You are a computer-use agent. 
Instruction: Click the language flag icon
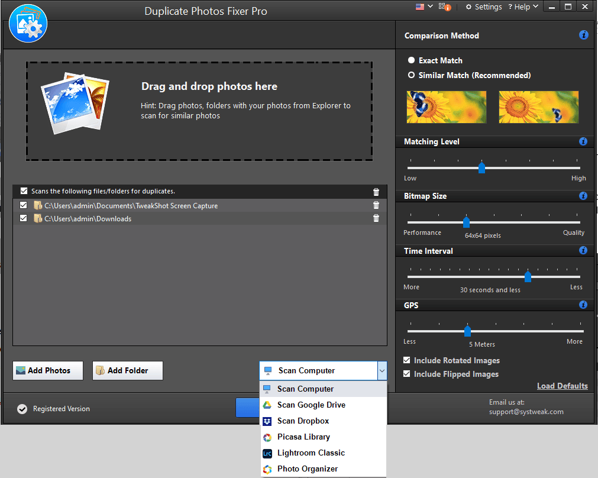click(421, 7)
